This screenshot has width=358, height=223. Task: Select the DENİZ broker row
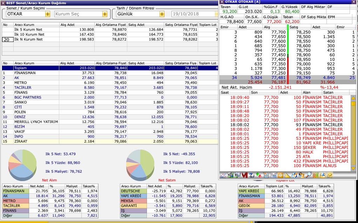(110, 117)
